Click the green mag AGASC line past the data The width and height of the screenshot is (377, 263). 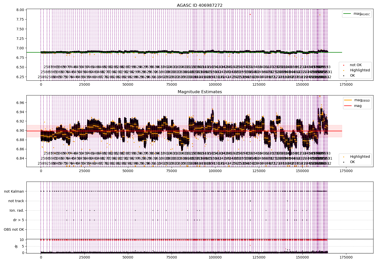click(335, 52)
